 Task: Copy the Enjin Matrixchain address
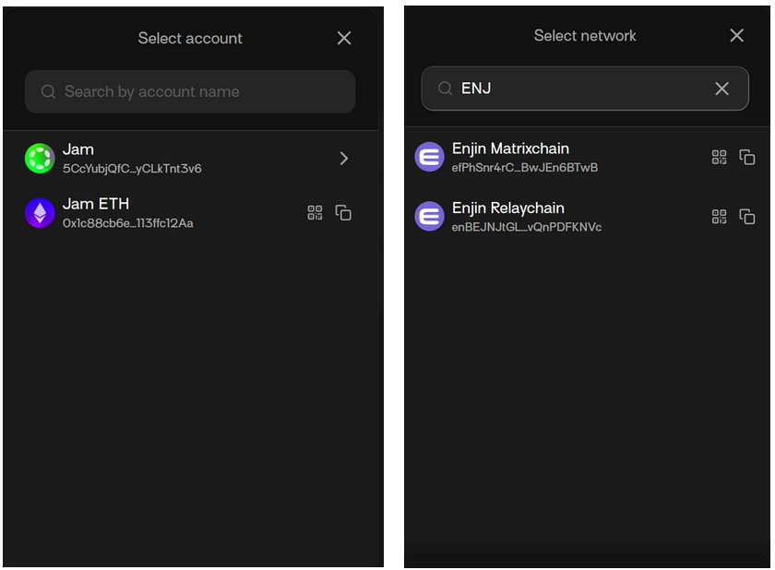click(x=746, y=158)
